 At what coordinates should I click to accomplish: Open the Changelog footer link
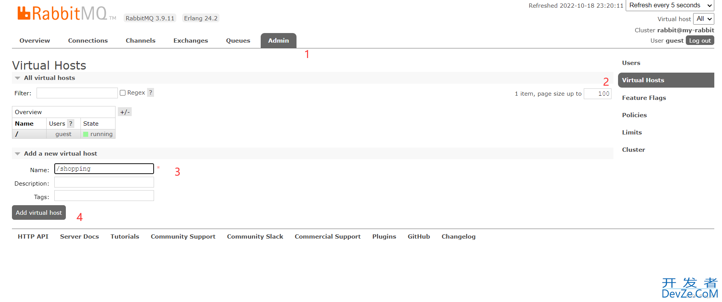pos(458,237)
